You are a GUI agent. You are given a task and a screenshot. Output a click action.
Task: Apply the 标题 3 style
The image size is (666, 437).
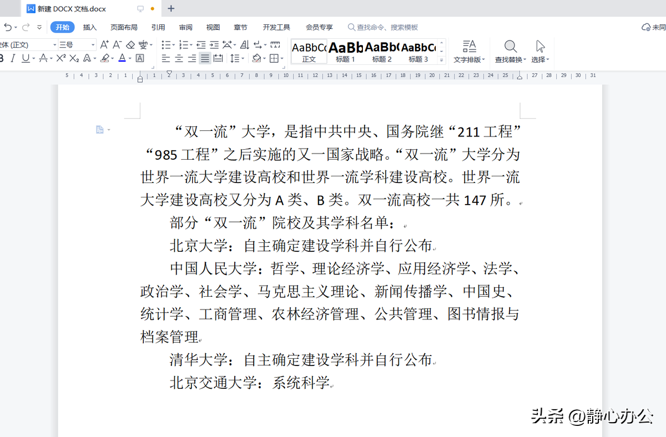(x=418, y=52)
